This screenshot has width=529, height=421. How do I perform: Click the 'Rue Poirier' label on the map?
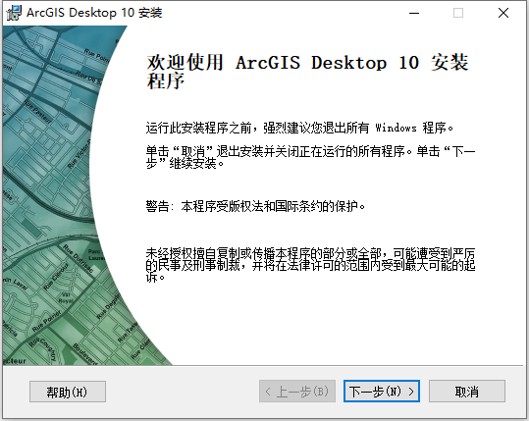(x=47, y=321)
